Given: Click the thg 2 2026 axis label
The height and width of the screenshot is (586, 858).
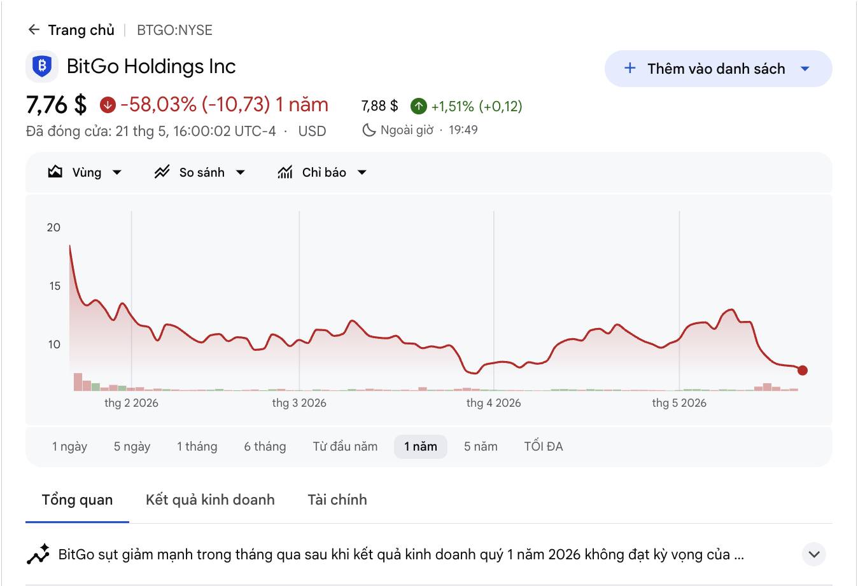Looking at the screenshot, I should click(131, 403).
